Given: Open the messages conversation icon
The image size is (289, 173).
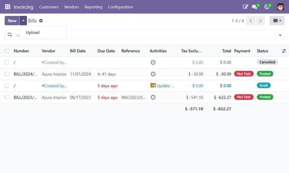Looking at the screenshot, I should click(x=255, y=7).
